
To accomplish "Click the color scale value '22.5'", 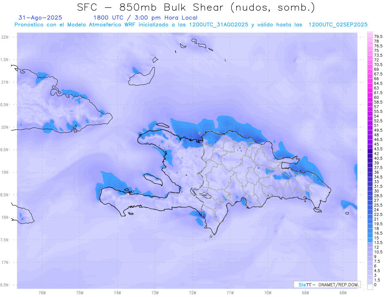I will point(379,214).
